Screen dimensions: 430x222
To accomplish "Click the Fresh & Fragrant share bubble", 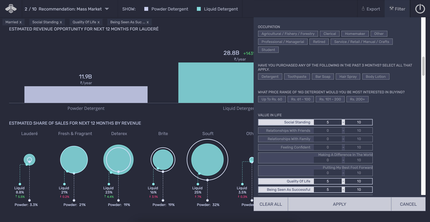I will (x=74, y=160).
